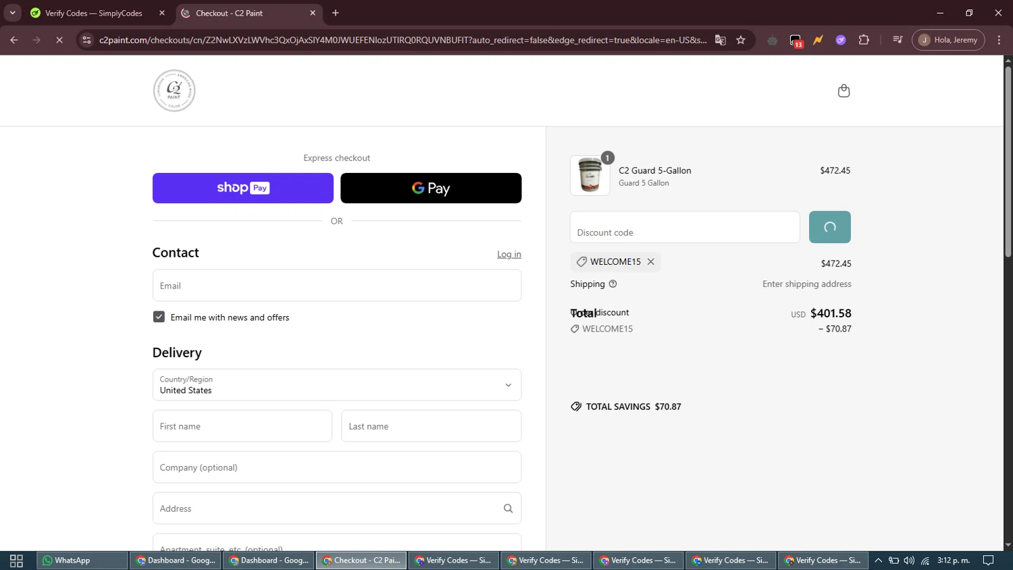Open WhatsApp from the taskbar
The height and width of the screenshot is (570, 1013).
pyautogui.click(x=82, y=561)
